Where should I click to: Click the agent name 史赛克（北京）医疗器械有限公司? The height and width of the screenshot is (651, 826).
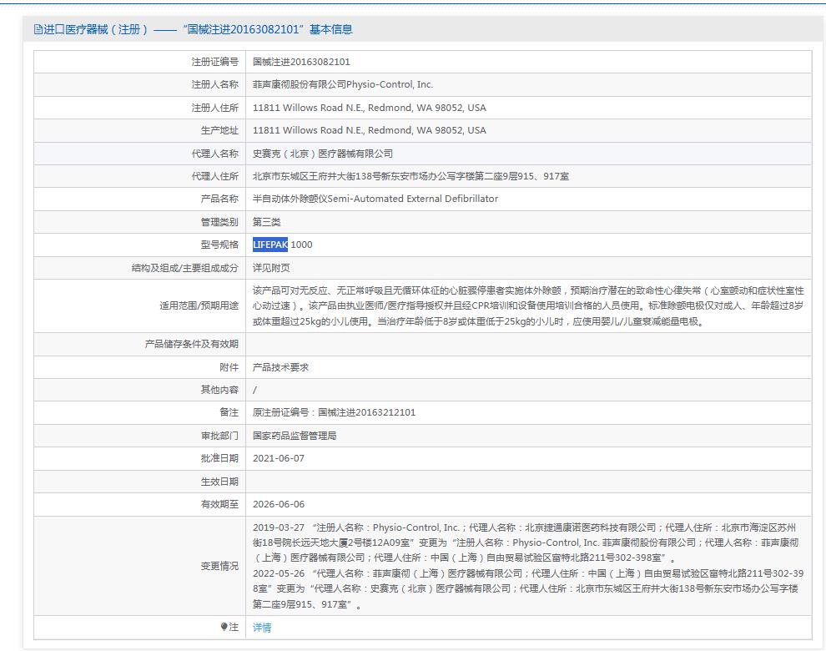pyautogui.click(x=323, y=154)
